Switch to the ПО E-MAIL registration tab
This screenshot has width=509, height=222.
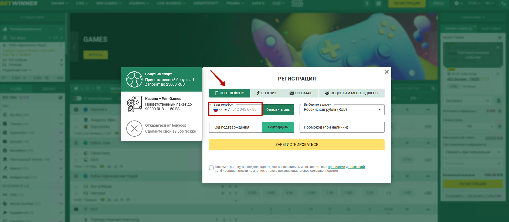[301, 93]
